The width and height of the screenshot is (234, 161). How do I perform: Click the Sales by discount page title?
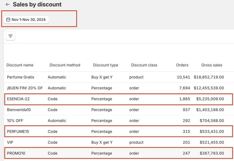point(37,5)
